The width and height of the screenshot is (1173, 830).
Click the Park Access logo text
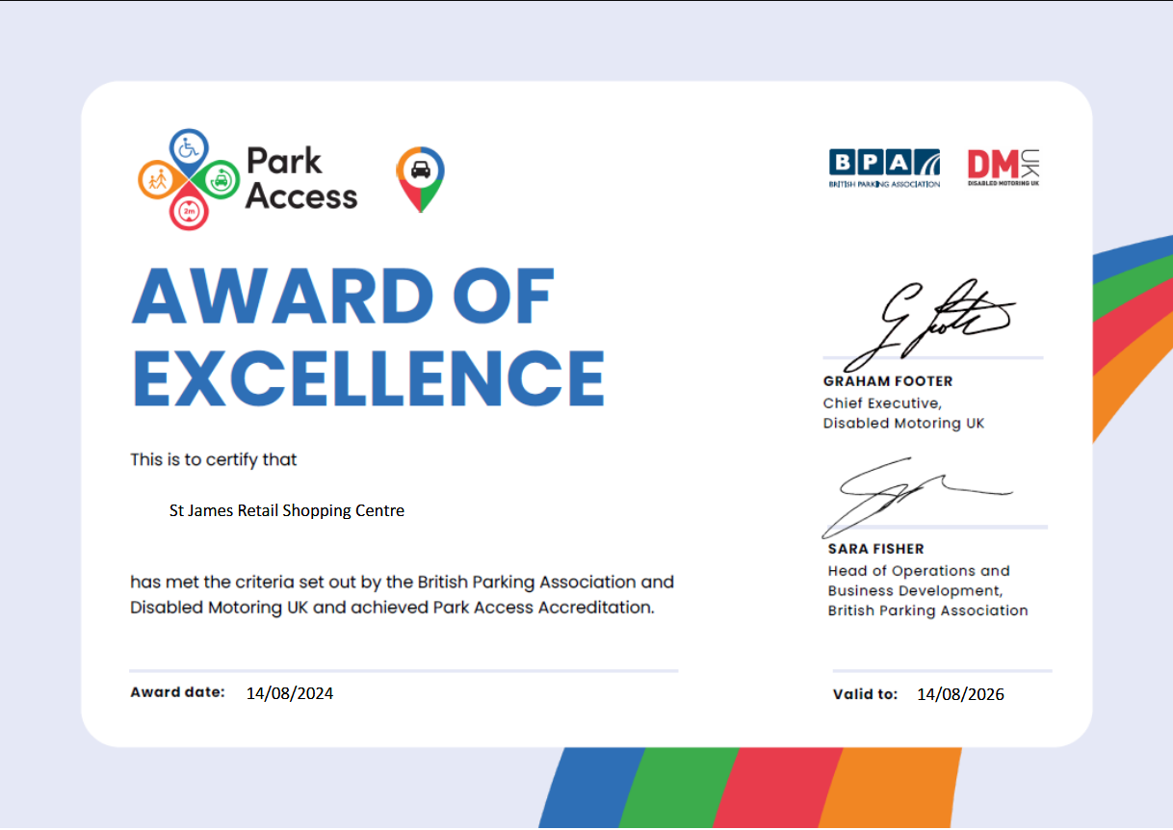tap(300, 179)
